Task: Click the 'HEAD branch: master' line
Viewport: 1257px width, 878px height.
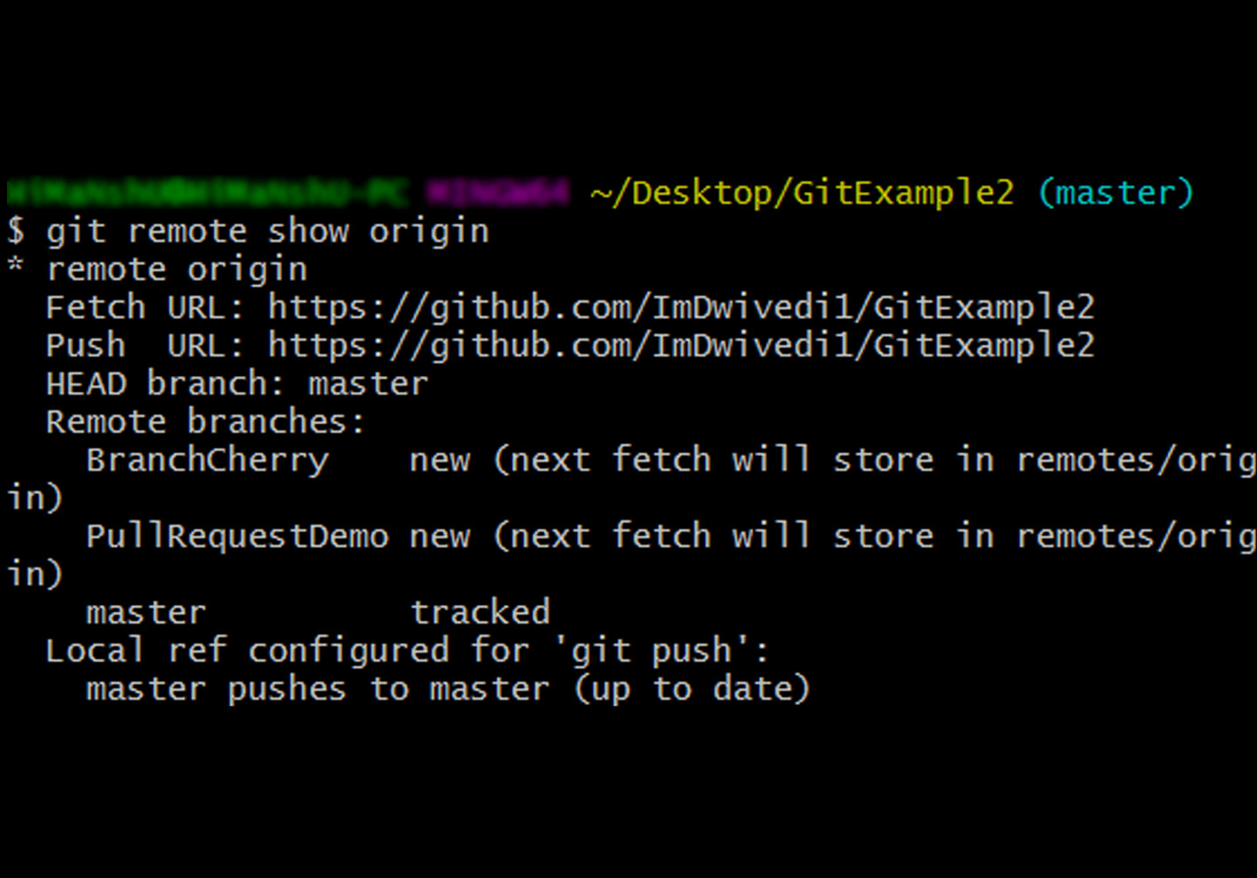Action: (237, 385)
